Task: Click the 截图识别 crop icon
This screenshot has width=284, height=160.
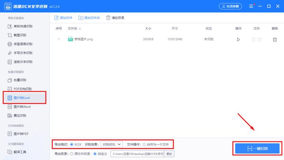Action: 10,35
